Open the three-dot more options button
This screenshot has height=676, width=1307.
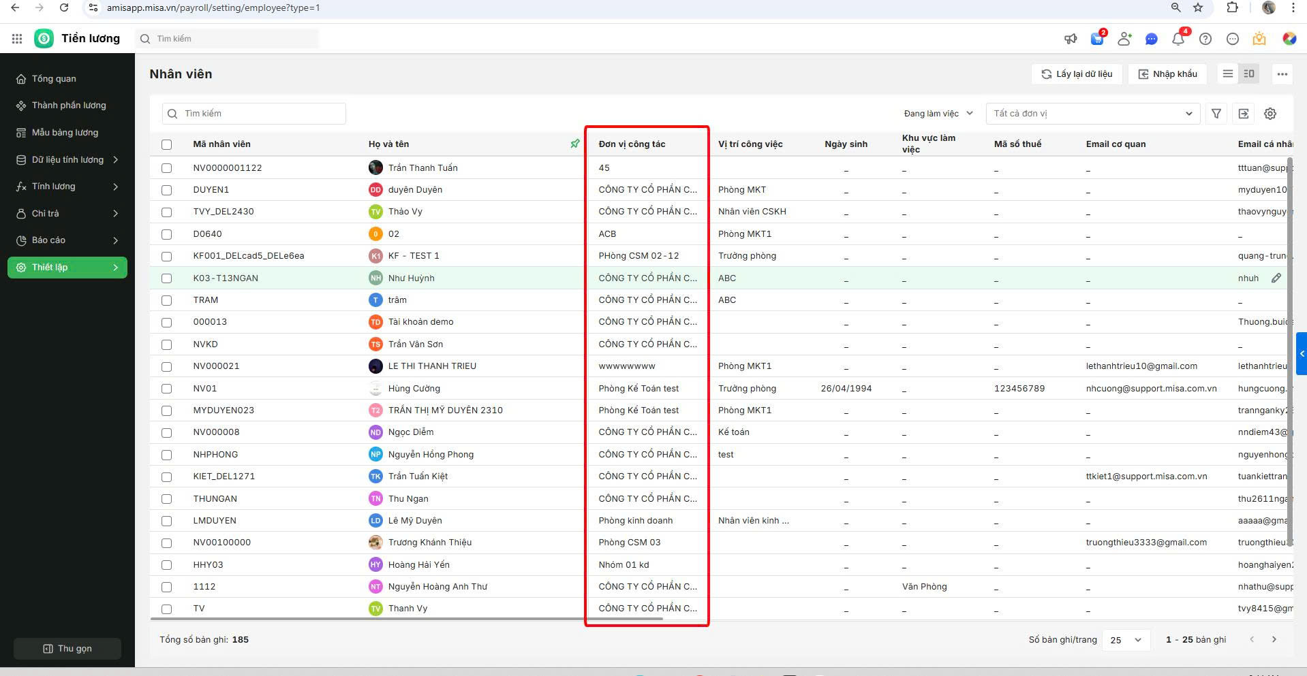pyautogui.click(x=1282, y=74)
